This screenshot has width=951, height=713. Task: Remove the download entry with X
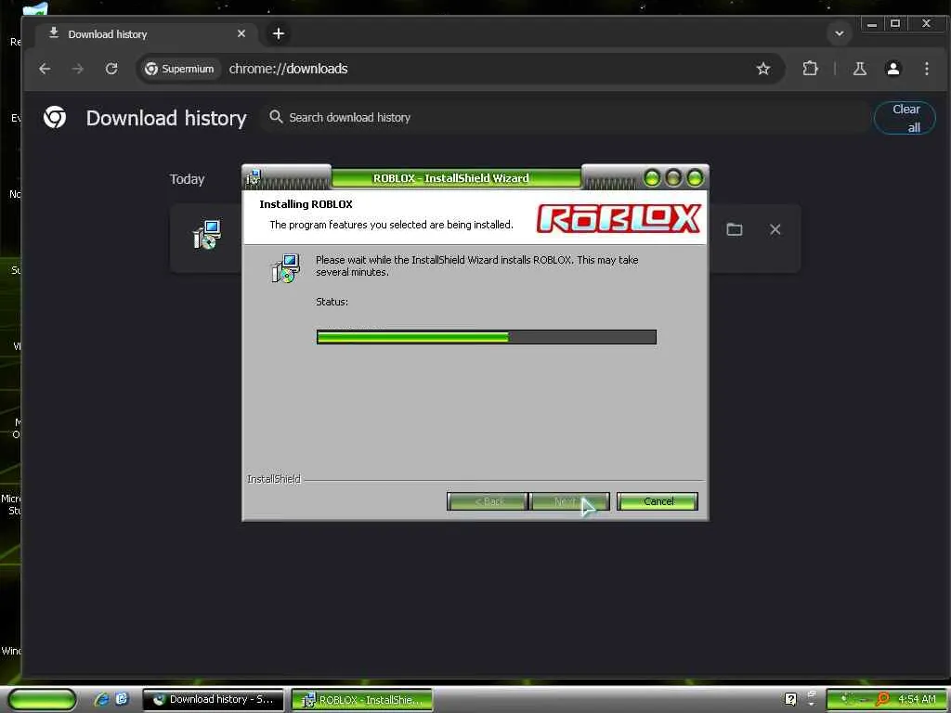775,229
